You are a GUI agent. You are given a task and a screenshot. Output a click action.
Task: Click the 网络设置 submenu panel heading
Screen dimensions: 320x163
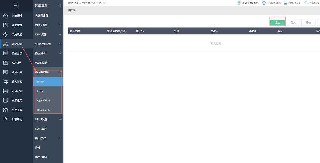tap(41, 5)
